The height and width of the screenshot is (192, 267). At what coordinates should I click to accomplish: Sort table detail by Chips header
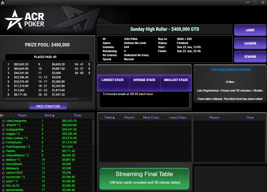pyautogui.click(x=250, y=117)
